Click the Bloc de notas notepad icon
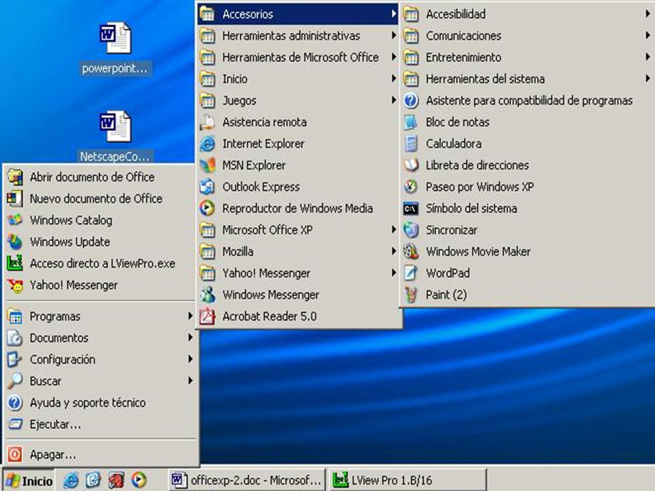 [411, 122]
